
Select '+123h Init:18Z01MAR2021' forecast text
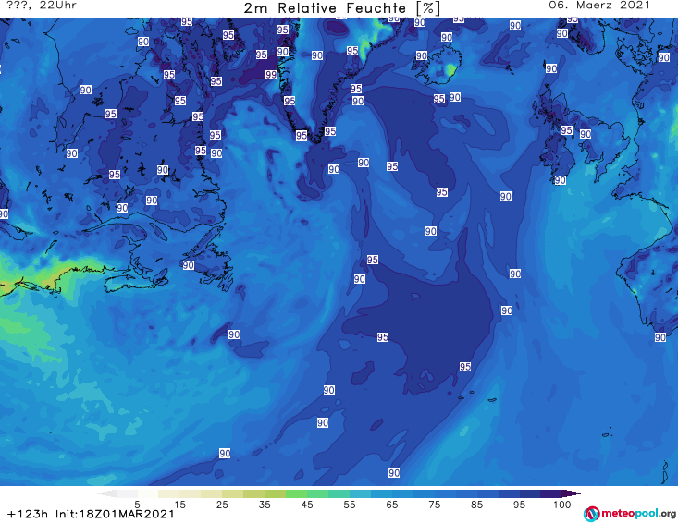pos(91,514)
